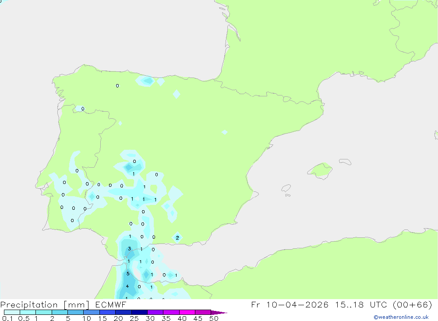This screenshot has width=438, height=321.
Task: Click the 1–2 mm legend color swatch
Action: [44, 312]
